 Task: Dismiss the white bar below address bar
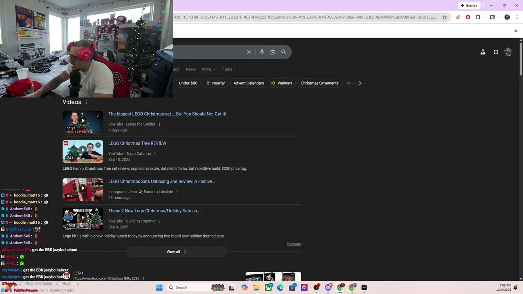pos(516,31)
